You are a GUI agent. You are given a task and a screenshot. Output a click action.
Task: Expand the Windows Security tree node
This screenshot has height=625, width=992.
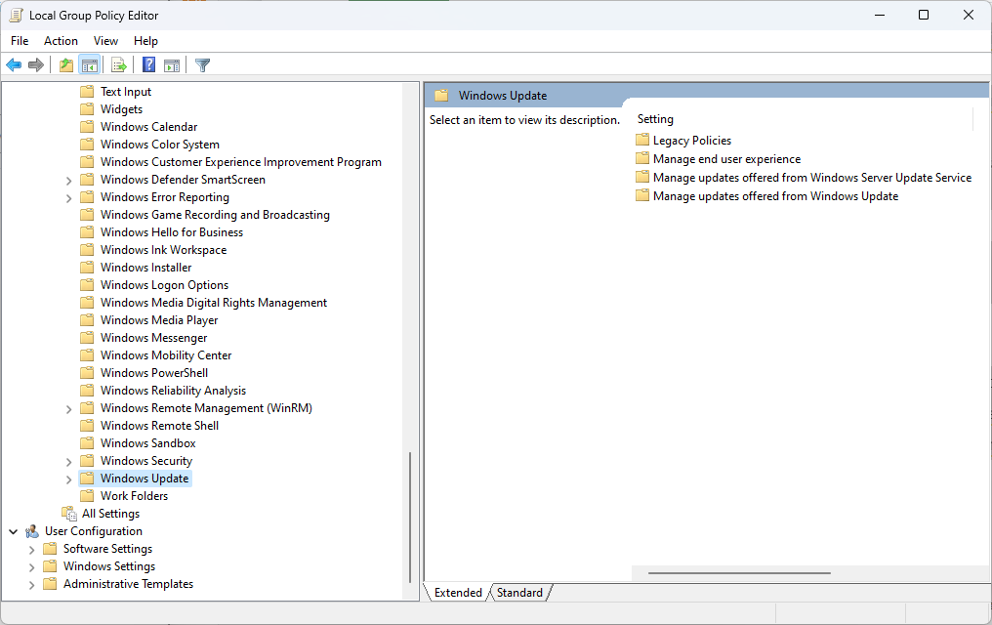coord(69,462)
